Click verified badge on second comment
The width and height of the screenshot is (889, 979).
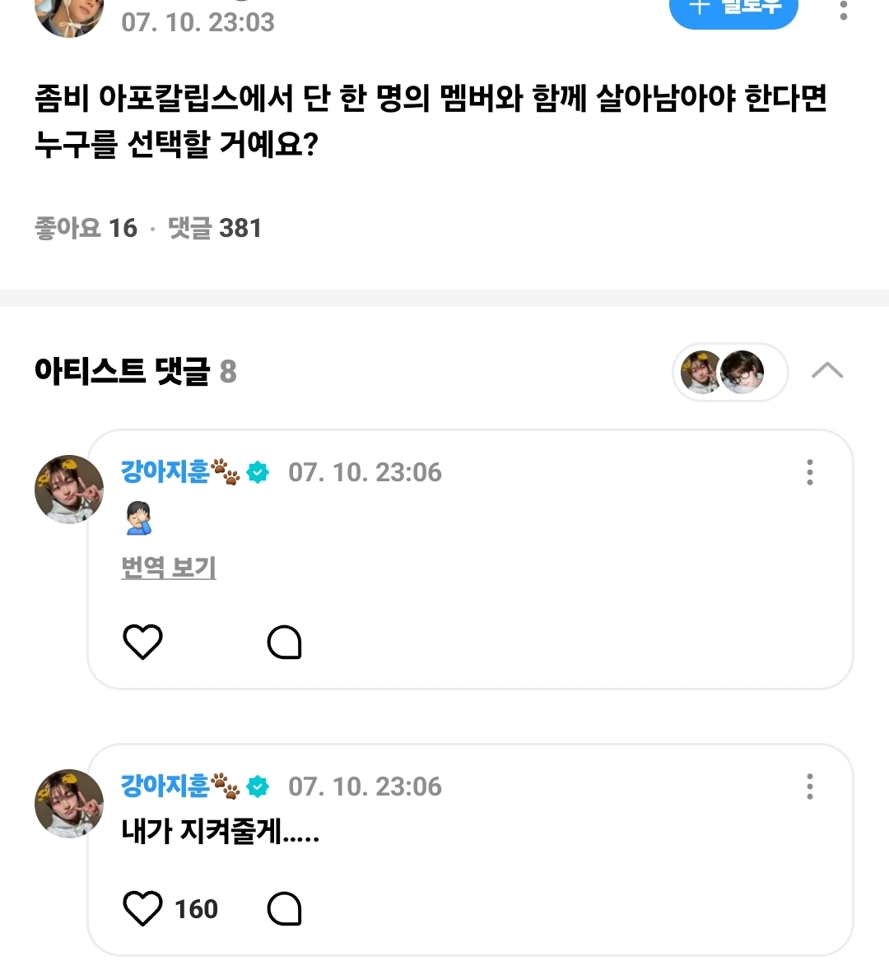coord(258,786)
